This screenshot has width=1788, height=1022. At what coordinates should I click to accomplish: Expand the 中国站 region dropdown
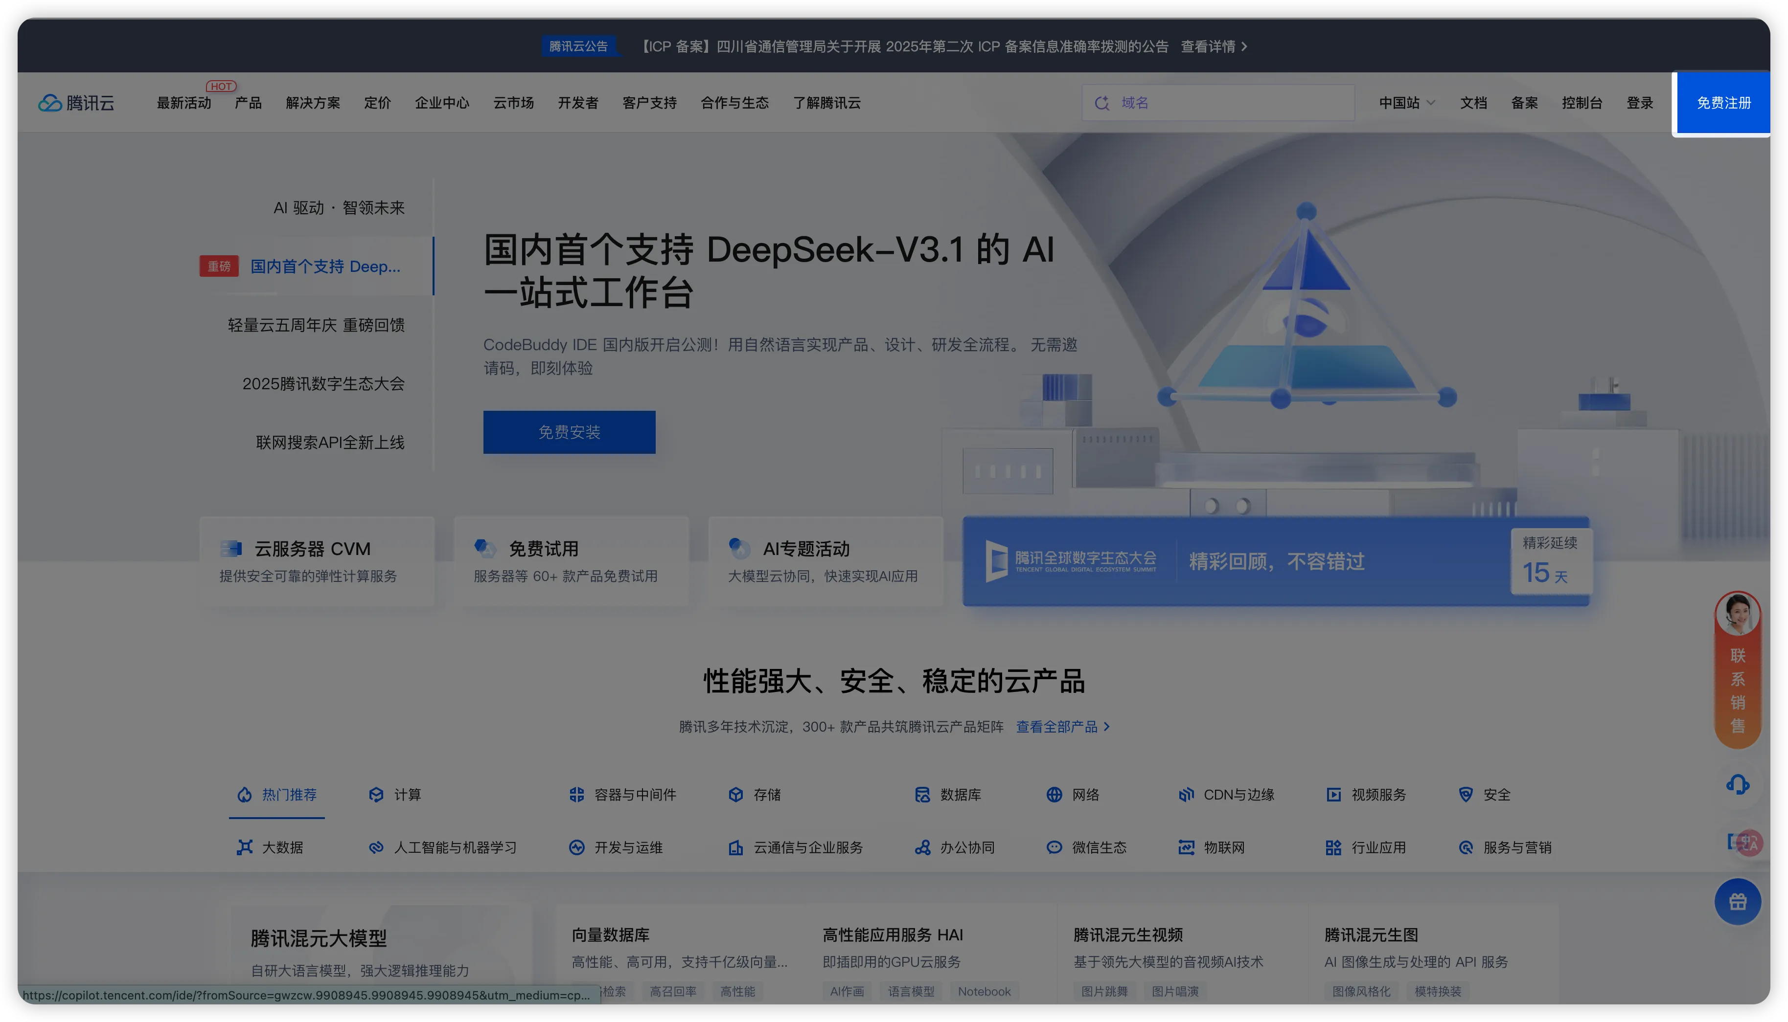(x=1407, y=103)
